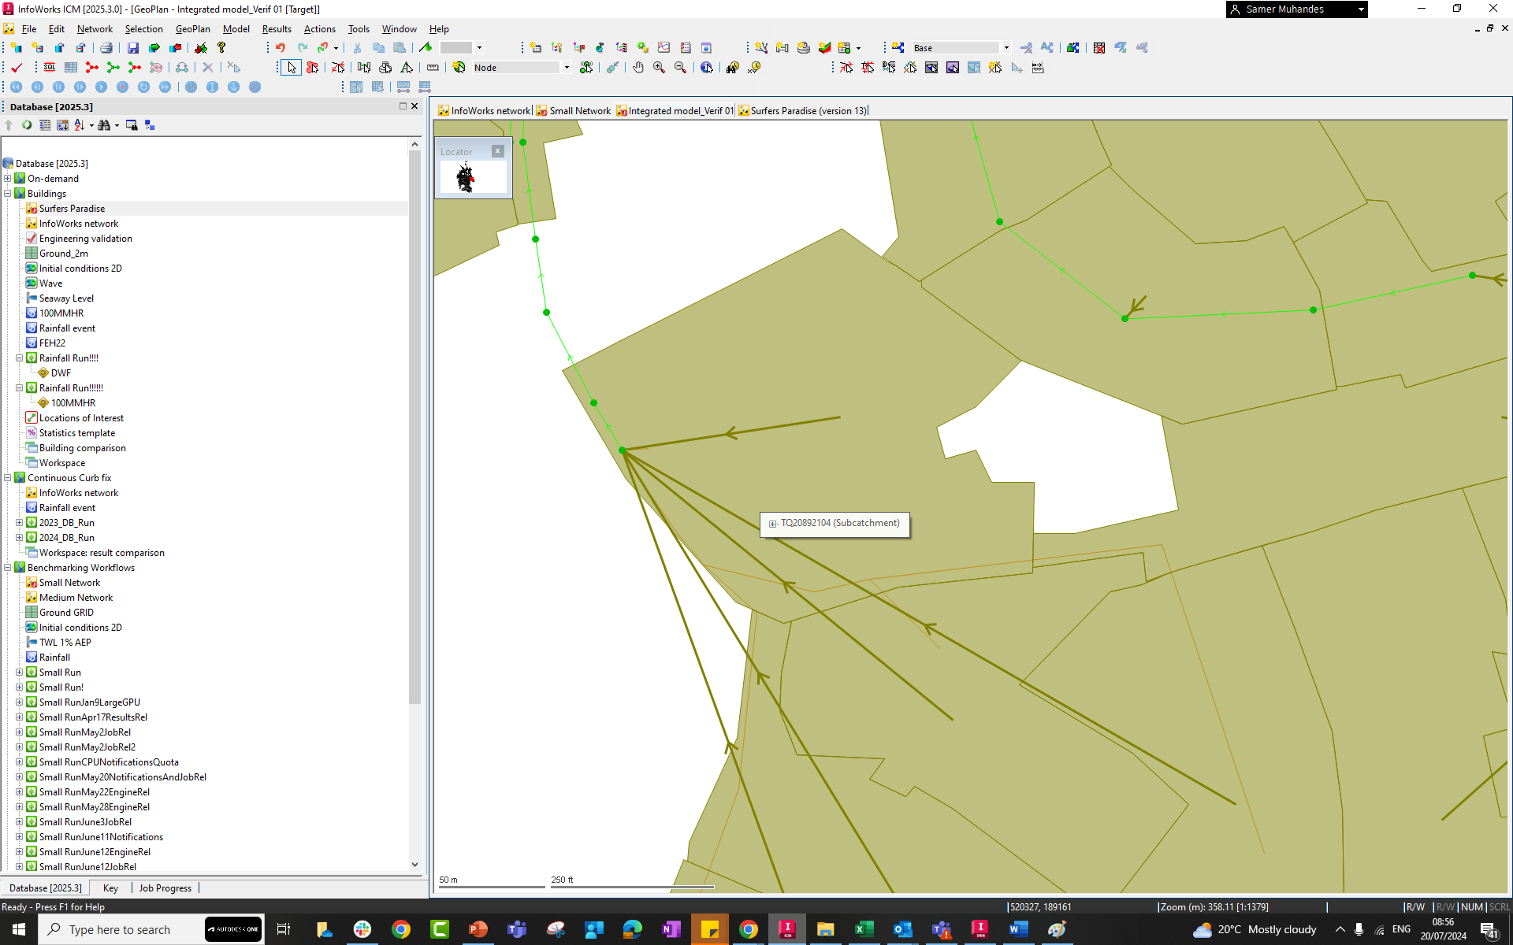Close the Locator mini window
Image resolution: width=1513 pixels, height=945 pixels.
coord(497,151)
